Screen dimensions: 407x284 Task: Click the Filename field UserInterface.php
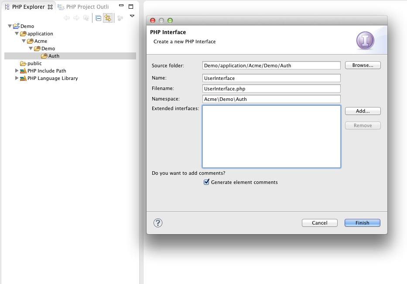(271, 88)
